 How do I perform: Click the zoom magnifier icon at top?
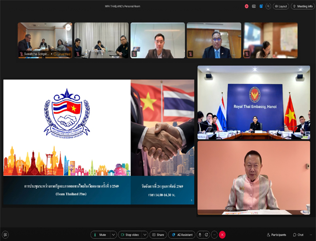(x=268, y=6)
